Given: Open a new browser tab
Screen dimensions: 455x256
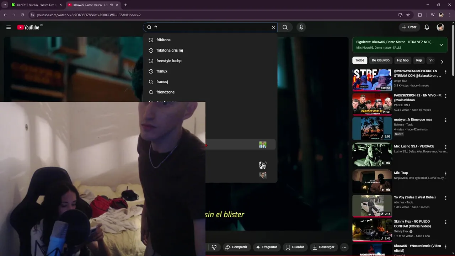Looking at the screenshot, I should [125, 5].
